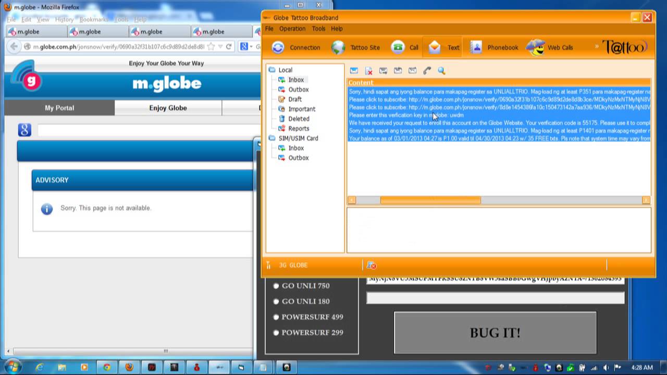Select the message starting 'Your balance as of 03/01/2013'
The image size is (667, 375).
[x=499, y=139]
